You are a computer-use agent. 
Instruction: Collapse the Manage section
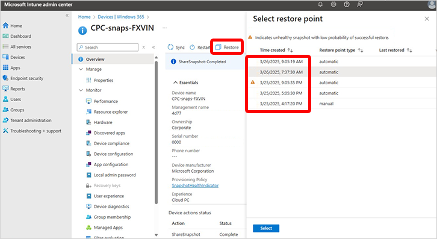coord(81,69)
